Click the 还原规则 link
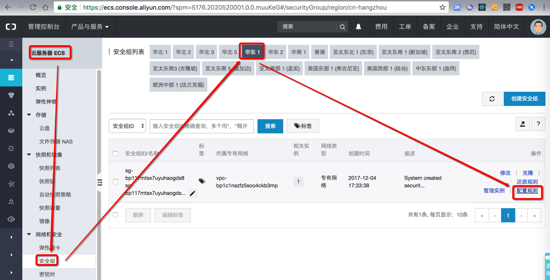The height and width of the screenshot is (280, 550). point(527,182)
